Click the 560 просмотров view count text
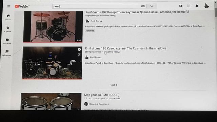 (93, 52)
